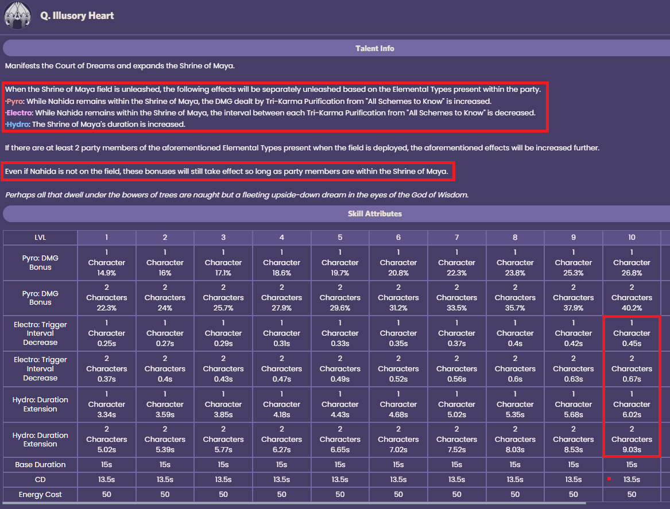Click the Electro 0.67s cell
670x509 pixels.
pyautogui.click(x=632, y=368)
